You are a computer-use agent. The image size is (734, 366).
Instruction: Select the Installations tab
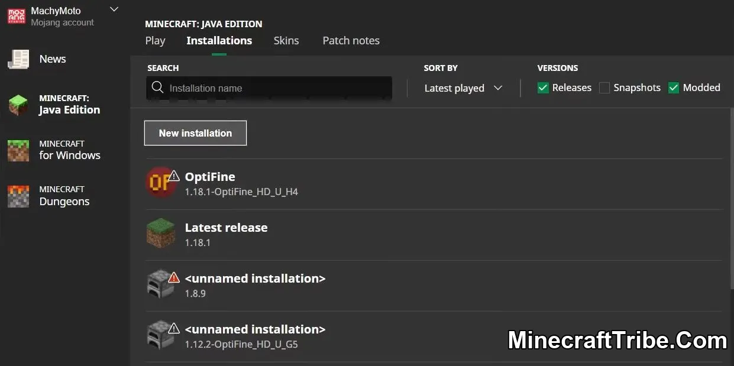tap(219, 41)
